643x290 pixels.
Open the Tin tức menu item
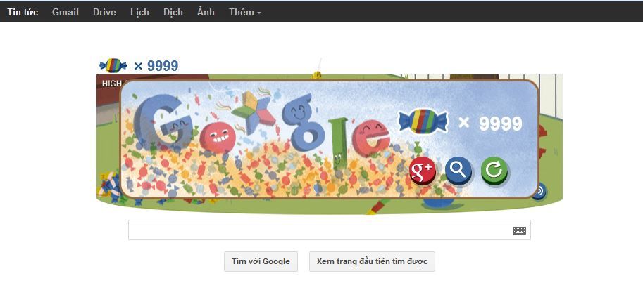coord(23,12)
